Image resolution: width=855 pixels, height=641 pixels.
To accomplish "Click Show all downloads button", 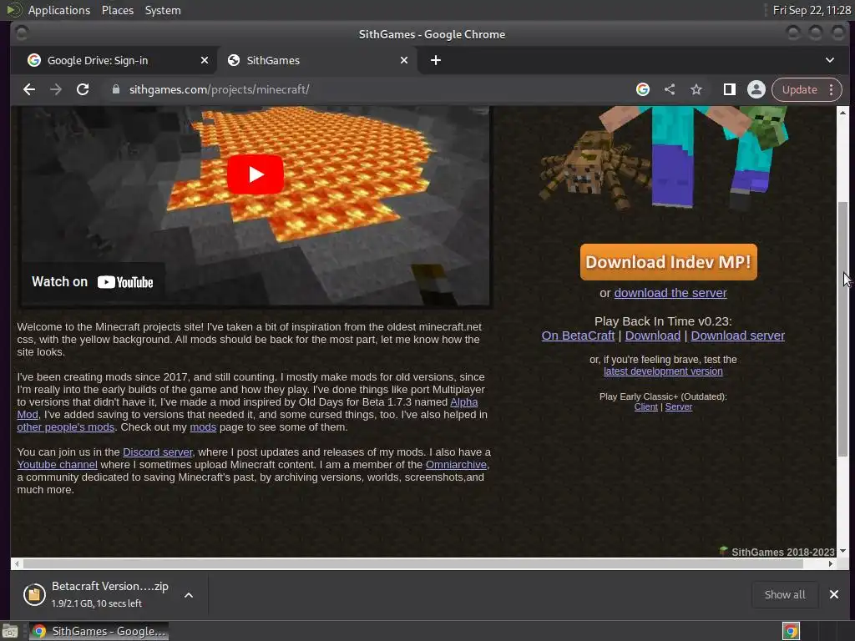I will pyautogui.click(x=785, y=594).
